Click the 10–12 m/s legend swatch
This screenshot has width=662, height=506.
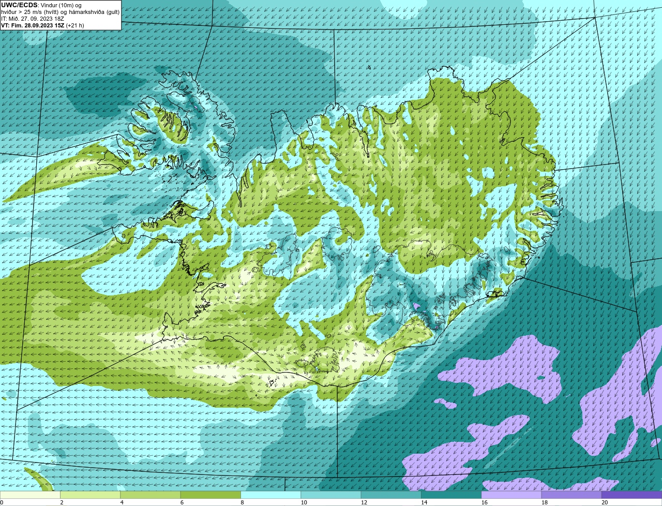coord(331,495)
